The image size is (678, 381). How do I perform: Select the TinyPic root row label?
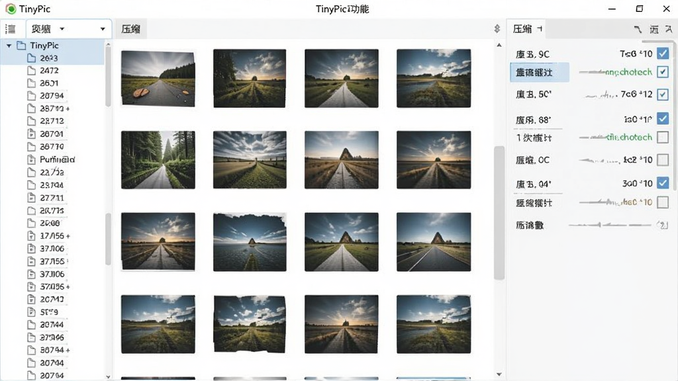44,46
